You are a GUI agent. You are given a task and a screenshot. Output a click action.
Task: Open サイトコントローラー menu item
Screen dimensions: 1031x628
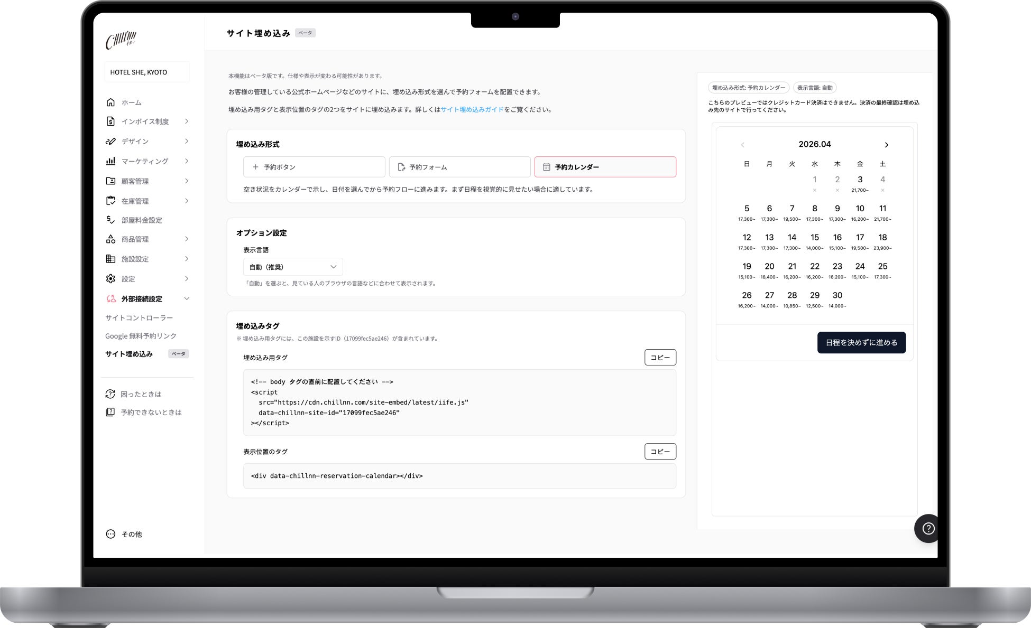pyautogui.click(x=139, y=317)
